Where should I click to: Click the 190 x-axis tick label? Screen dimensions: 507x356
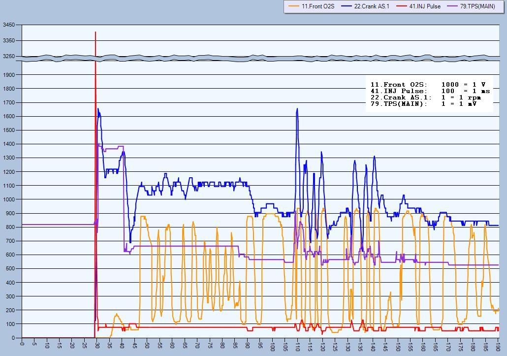point(498,346)
